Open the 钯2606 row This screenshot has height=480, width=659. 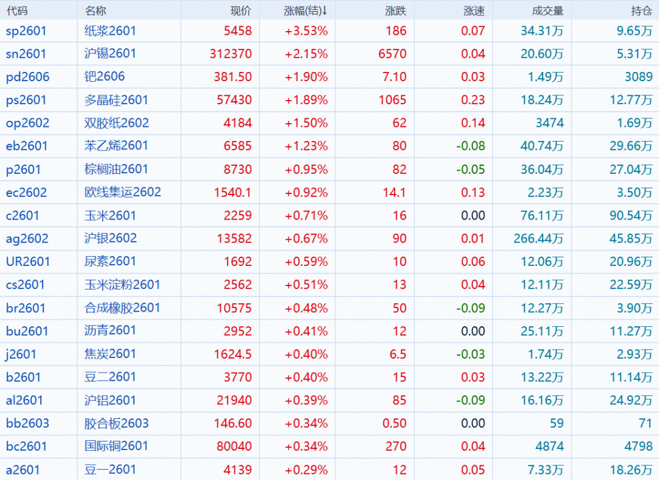tap(104, 77)
